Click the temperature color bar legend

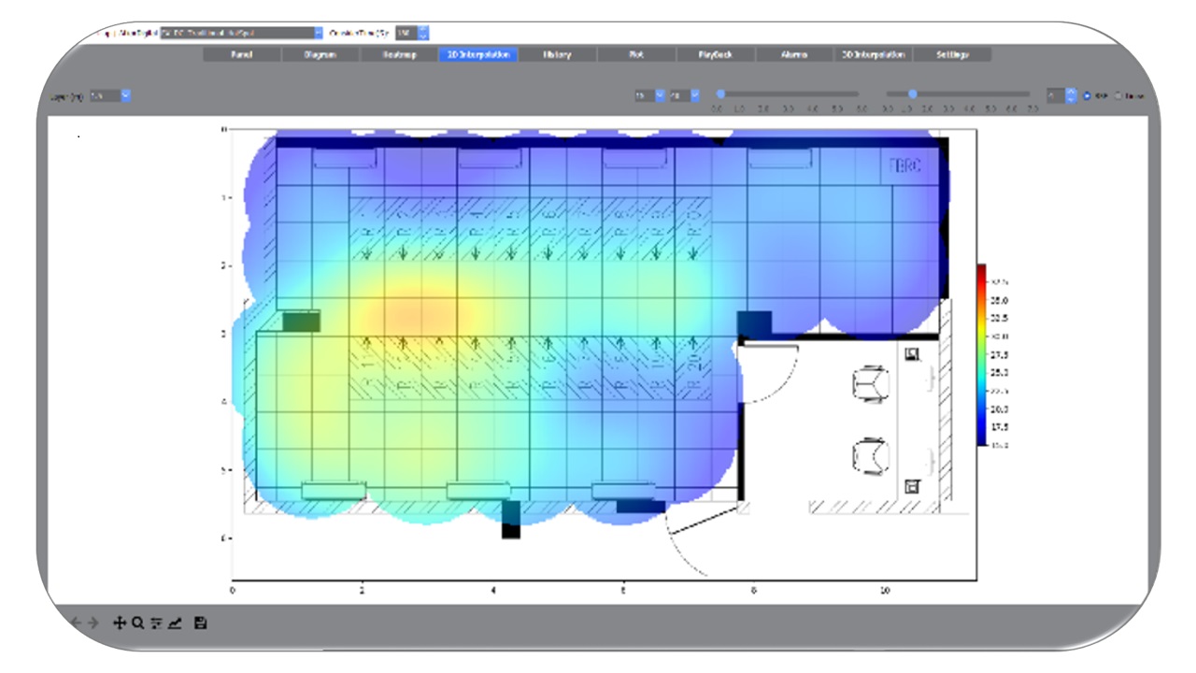981,354
